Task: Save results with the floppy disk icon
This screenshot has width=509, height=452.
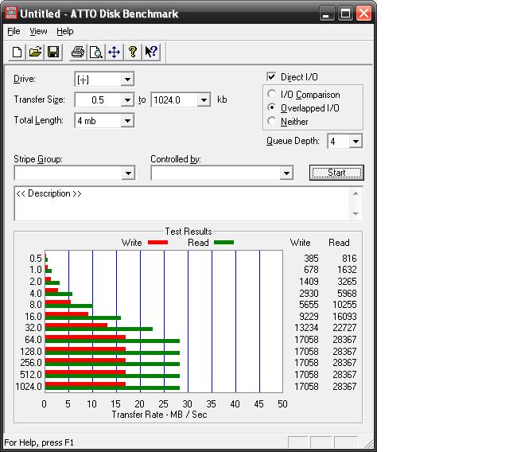Action: pos(53,52)
